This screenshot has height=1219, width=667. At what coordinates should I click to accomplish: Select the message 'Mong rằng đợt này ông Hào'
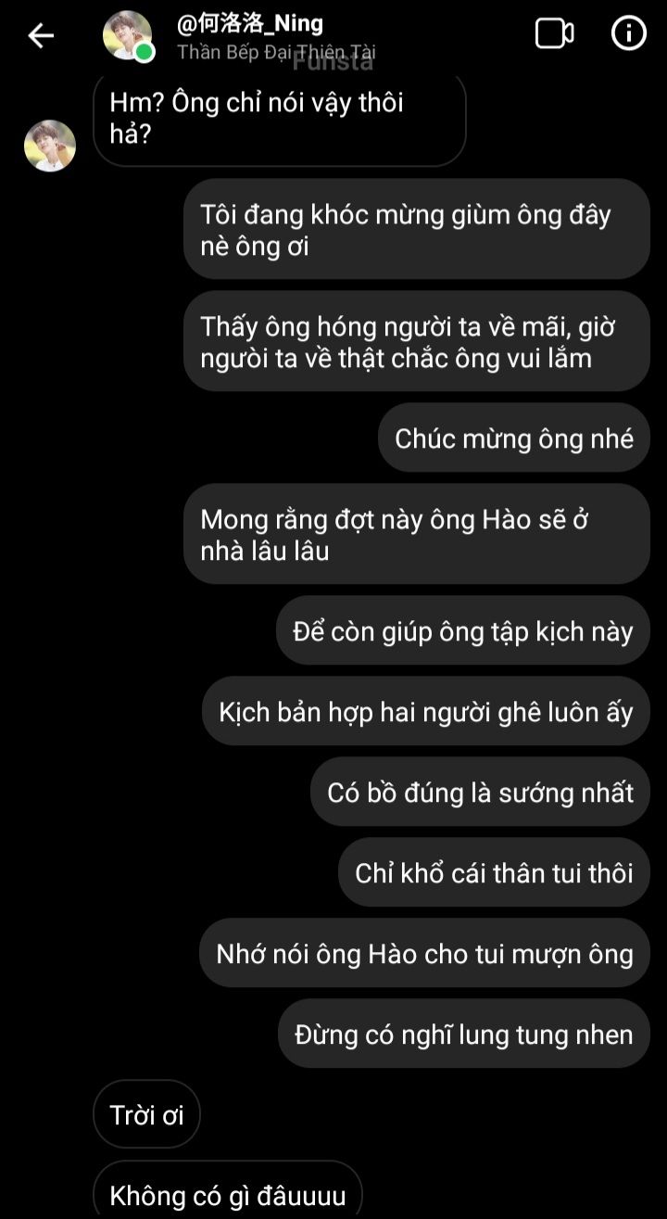click(416, 534)
